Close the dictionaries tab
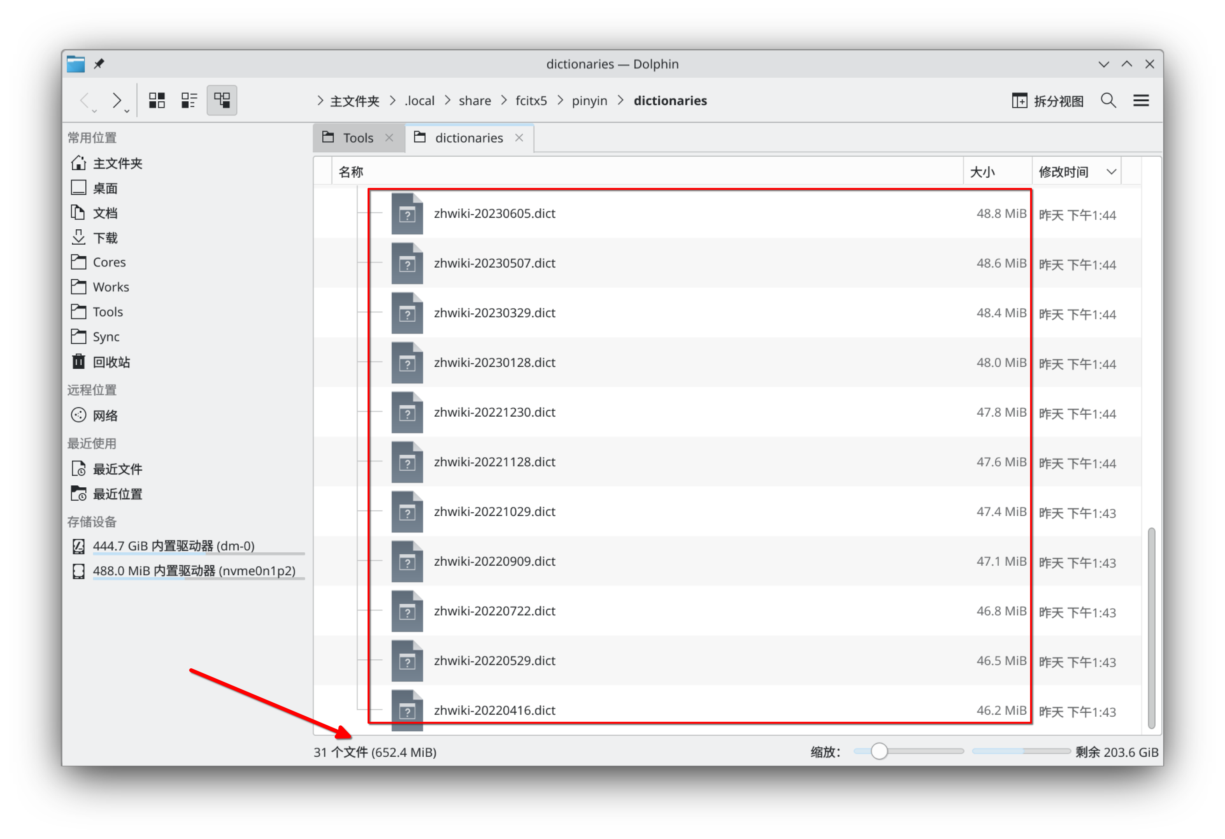Screen dimensions: 1225x839 519,138
